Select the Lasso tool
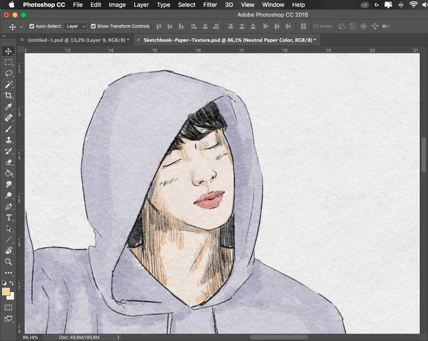 pyautogui.click(x=8, y=73)
